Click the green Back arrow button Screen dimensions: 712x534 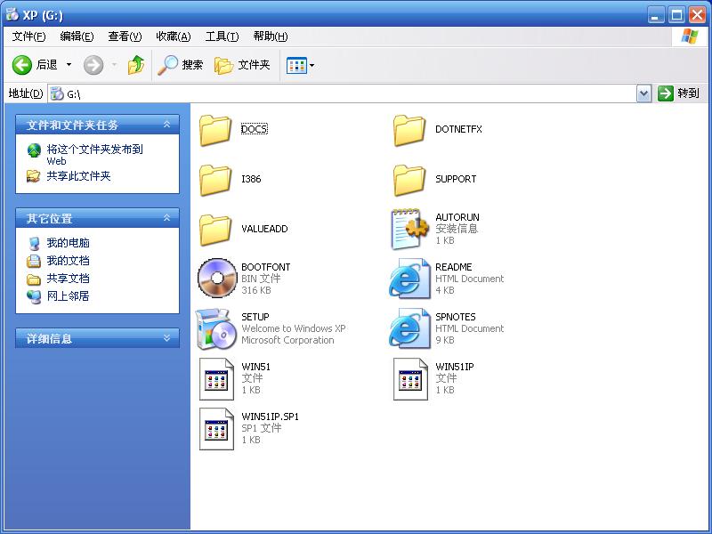pyautogui.click(x=21, y=65)
